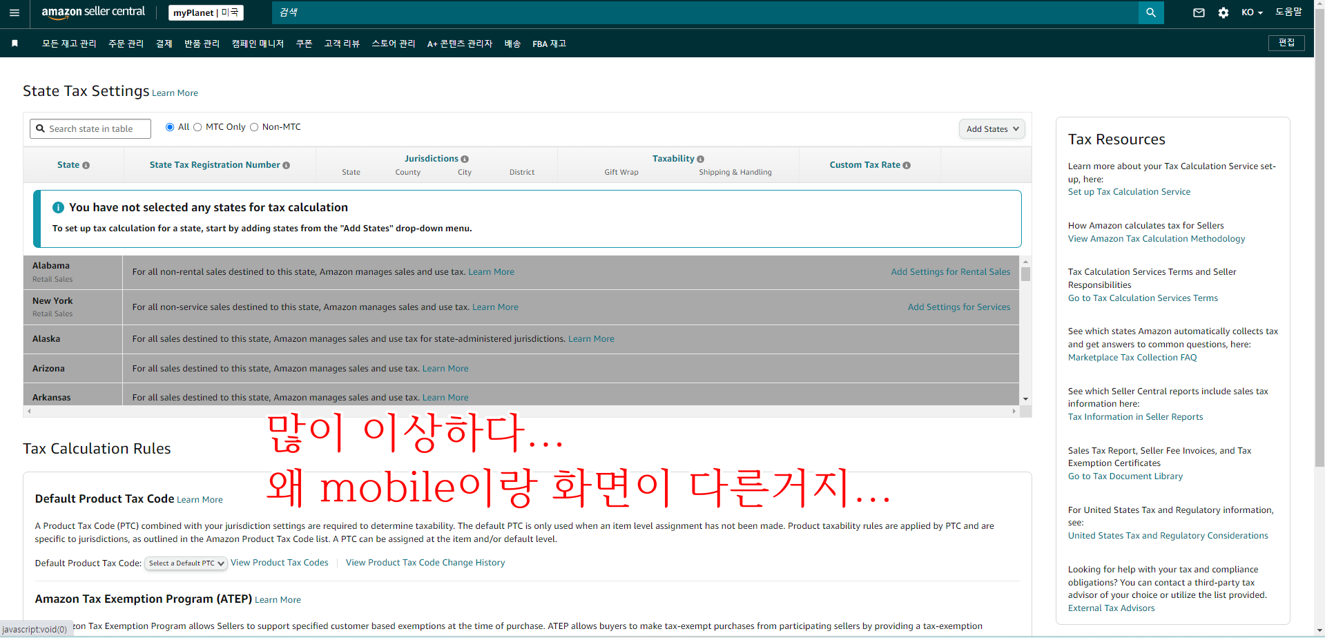1325x638 pixels.
Task: Open Go to Tax Calculation Services Terms
Action: 1143,298
